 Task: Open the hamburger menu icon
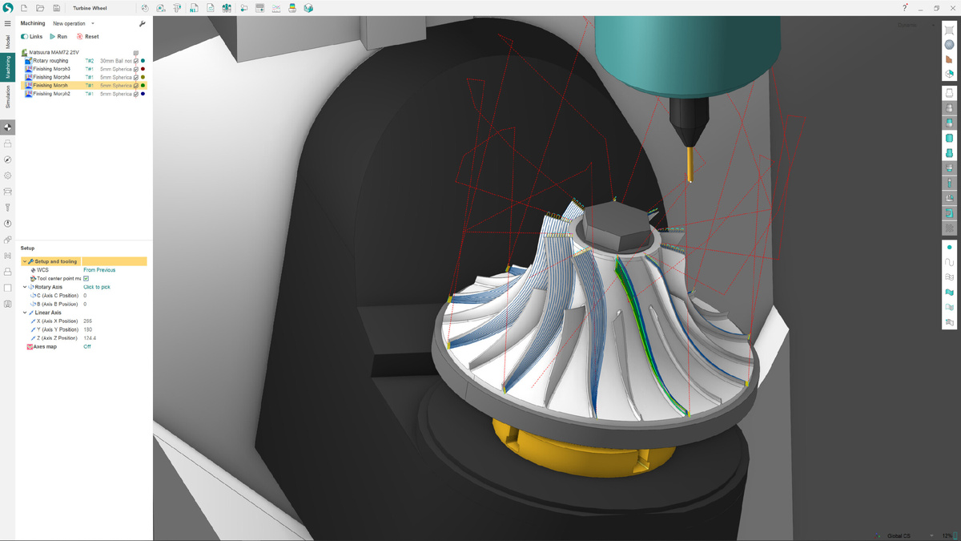point(8,23)
